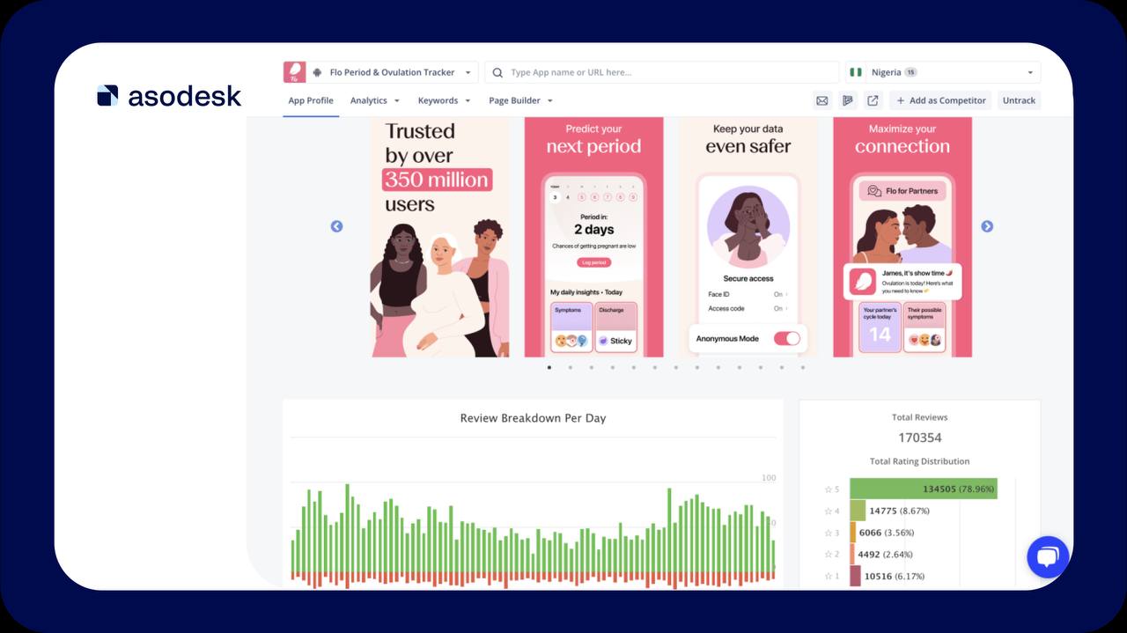Click the 'Review Breakdown Per Day' chart title
The height and width of the screenshot is (633, 1127).
[x=533, y=418]
